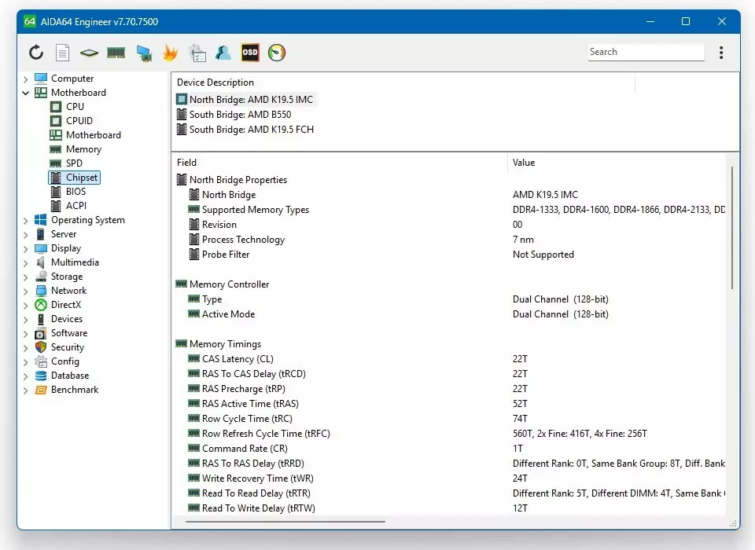Expand the Storage tree node
The image size is (755, 550).
pos(26,277)
